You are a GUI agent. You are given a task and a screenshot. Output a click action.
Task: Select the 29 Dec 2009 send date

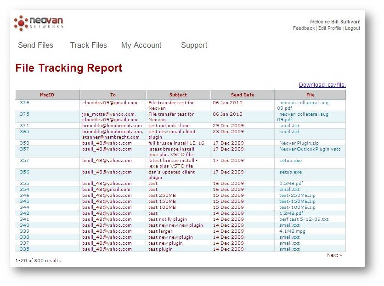point(228,126)
